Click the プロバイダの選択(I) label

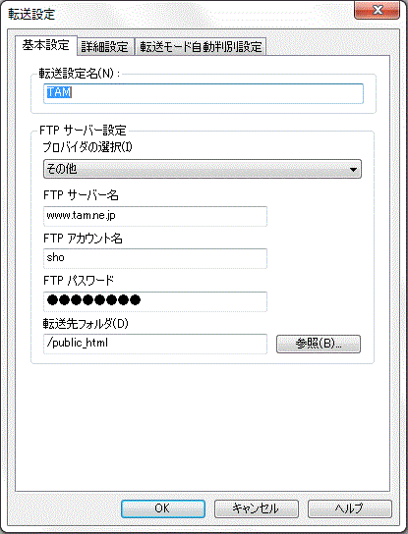point(87,147)
